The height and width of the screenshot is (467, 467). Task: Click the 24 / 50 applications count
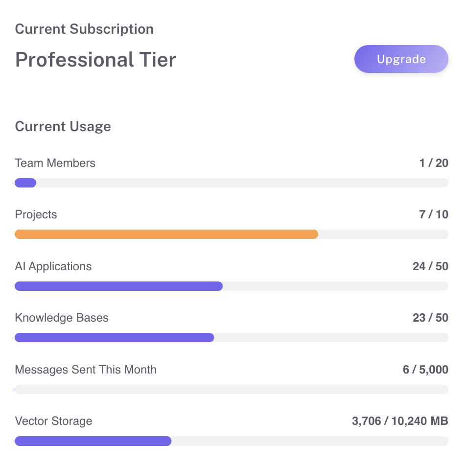[430, 266]
